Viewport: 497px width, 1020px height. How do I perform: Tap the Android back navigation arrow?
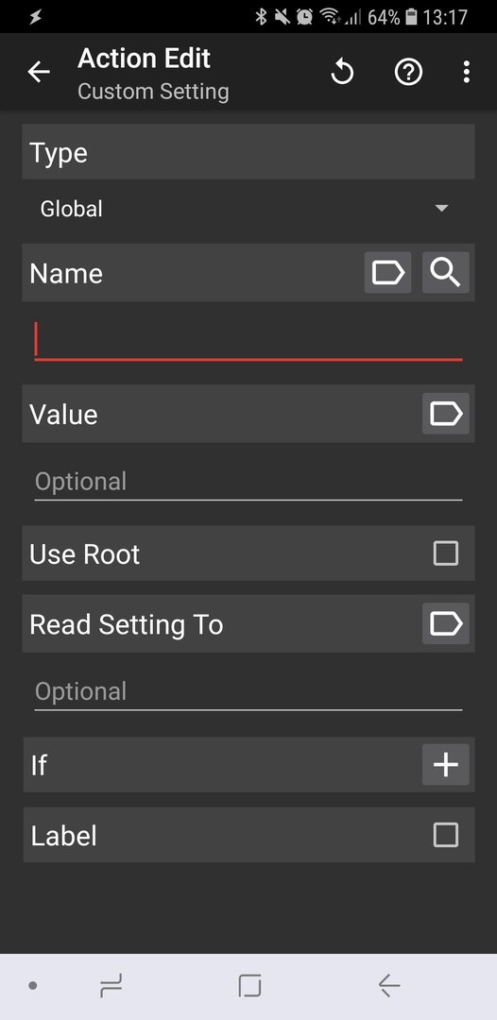(389, 986)
